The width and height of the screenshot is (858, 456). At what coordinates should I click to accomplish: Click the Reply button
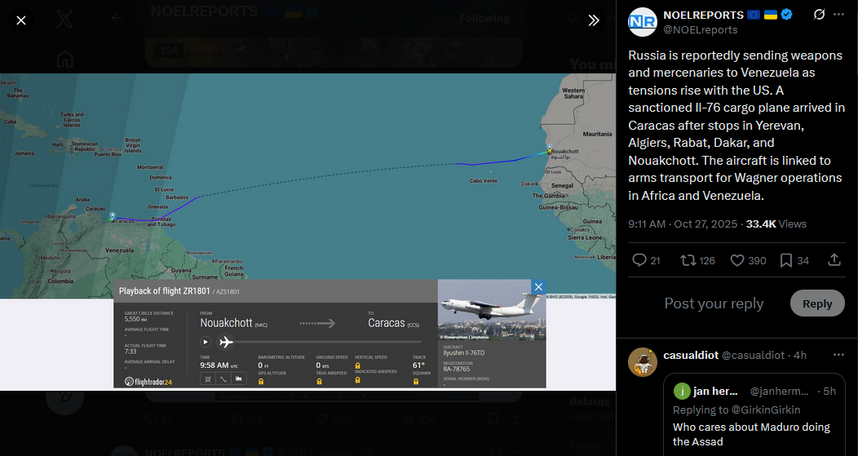tap(817, 303)
